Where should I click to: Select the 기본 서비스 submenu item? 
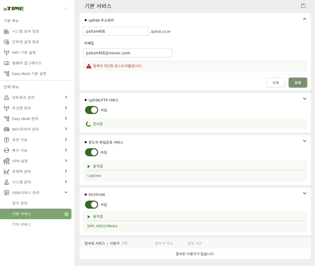pos(35,214)
